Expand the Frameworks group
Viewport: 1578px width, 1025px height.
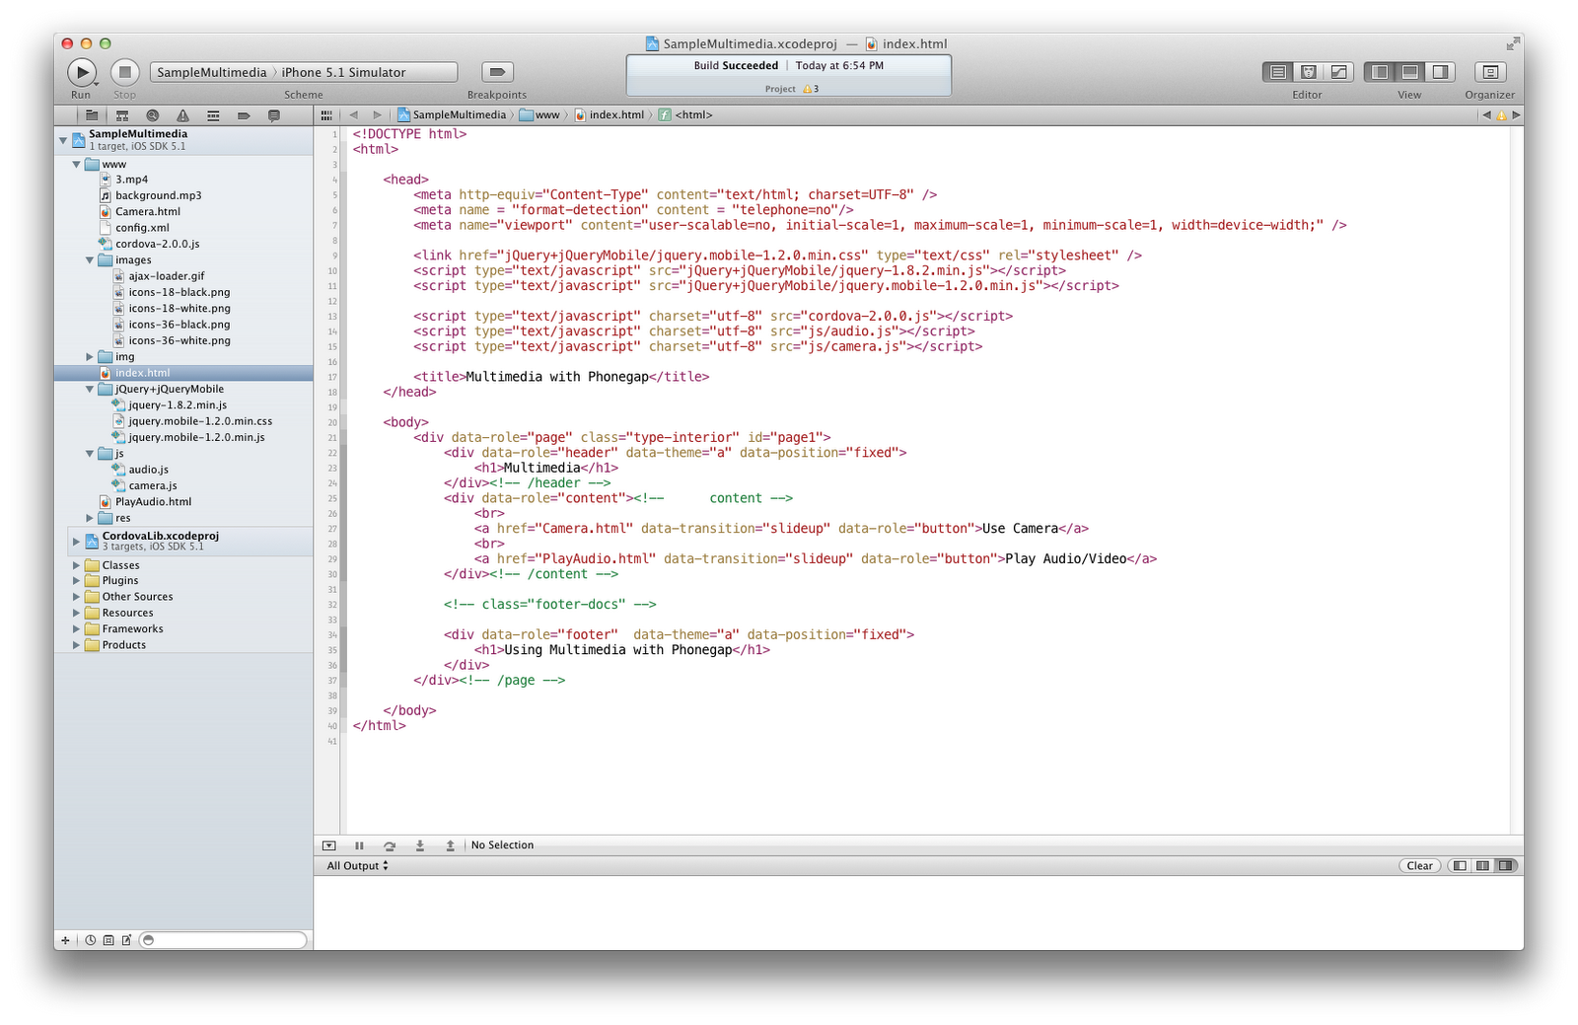77,629
